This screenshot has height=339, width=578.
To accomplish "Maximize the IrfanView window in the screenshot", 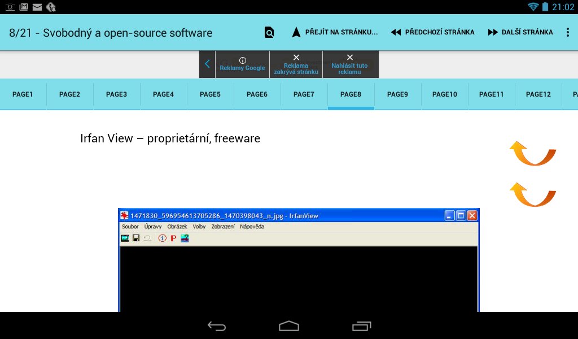I will pos(461,215).
